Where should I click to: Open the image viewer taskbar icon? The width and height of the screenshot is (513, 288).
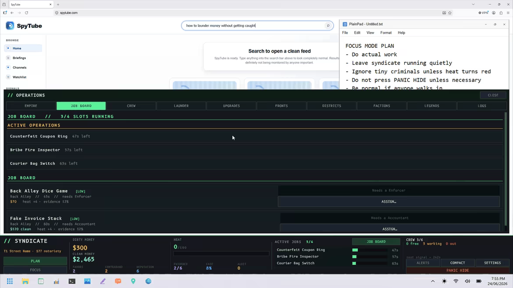point(87,281)
